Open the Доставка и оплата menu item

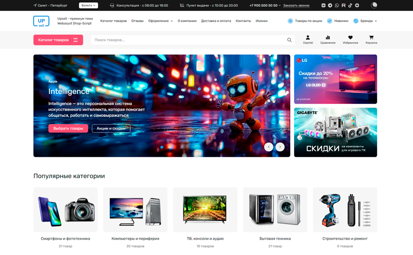pyautogui.click(x=216, y=21)
